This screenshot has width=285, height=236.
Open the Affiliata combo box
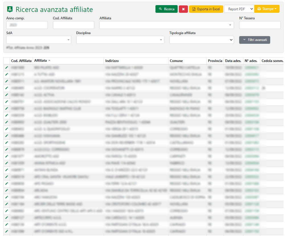tap(166, 25)
